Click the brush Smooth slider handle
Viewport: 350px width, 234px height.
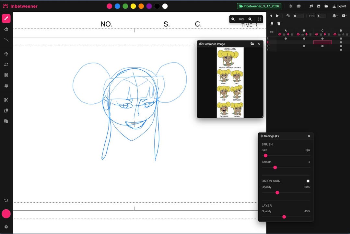[275, 168]
